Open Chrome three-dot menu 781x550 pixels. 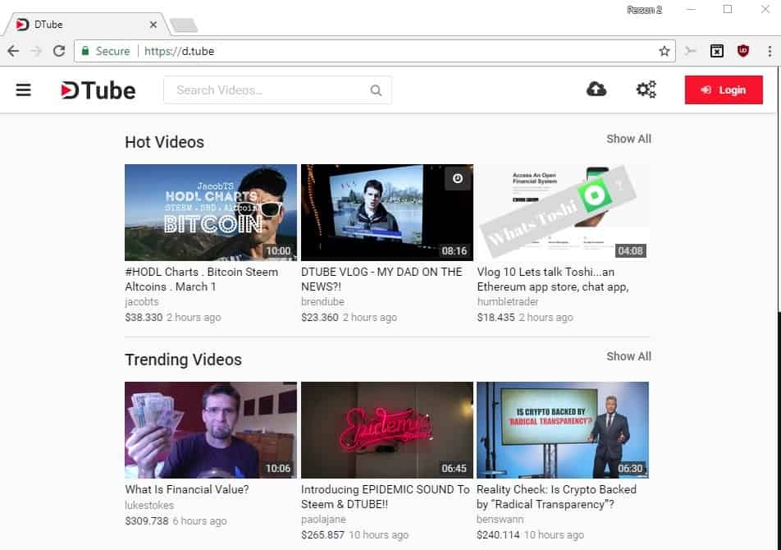(x=770, y=51)
